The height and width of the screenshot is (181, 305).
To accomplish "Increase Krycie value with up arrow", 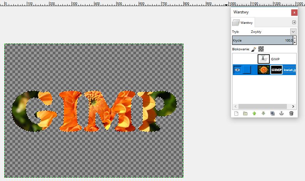I will (x=295, y=38).
